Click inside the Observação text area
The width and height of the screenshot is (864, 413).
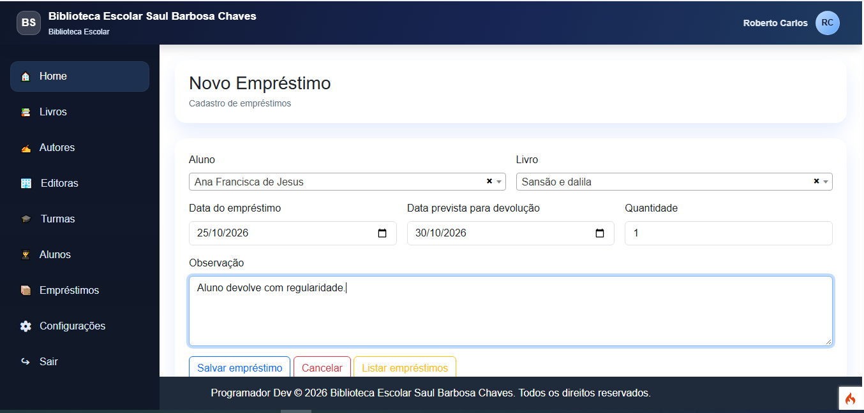point(510,311)
